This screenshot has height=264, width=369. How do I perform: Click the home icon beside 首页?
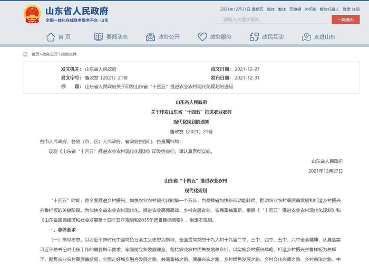51,37
